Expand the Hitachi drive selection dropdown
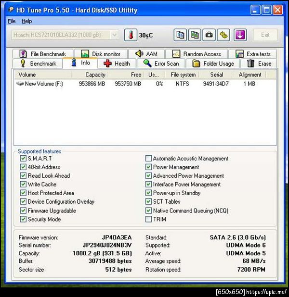The height and width of the screenshot is (297, 289). coord(115,35)
